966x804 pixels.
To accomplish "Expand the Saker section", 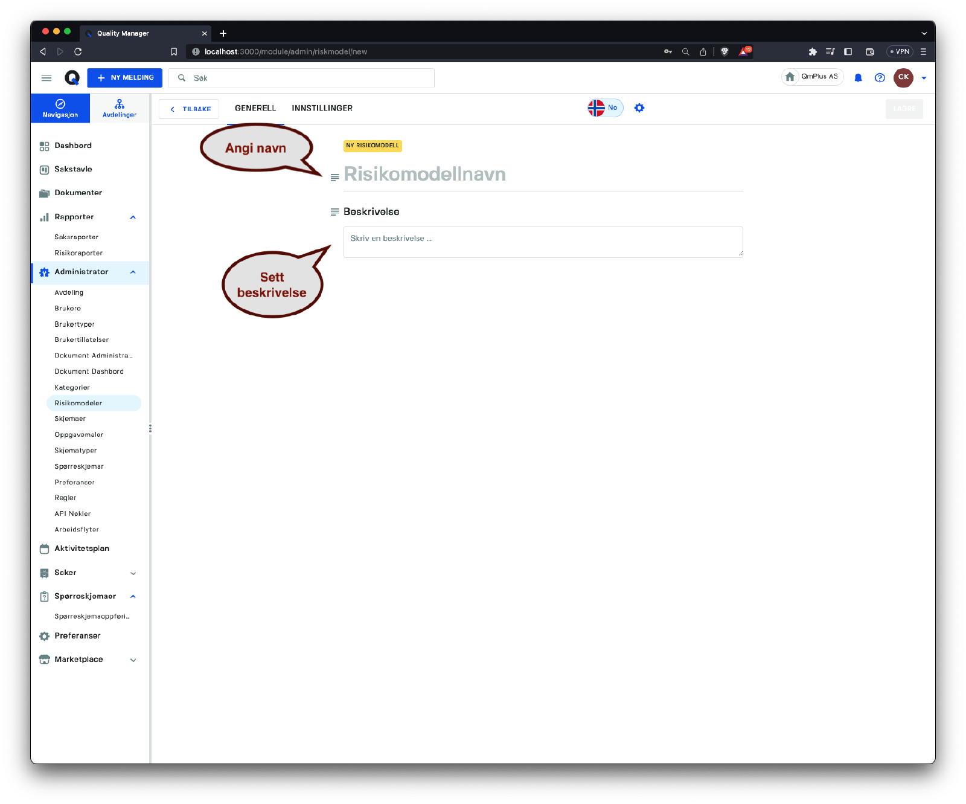I will tap(133, 573).
